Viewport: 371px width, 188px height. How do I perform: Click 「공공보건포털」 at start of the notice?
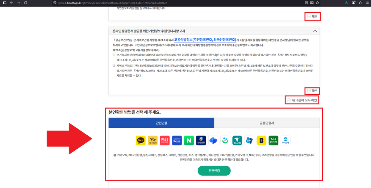(x=122, y=40)
